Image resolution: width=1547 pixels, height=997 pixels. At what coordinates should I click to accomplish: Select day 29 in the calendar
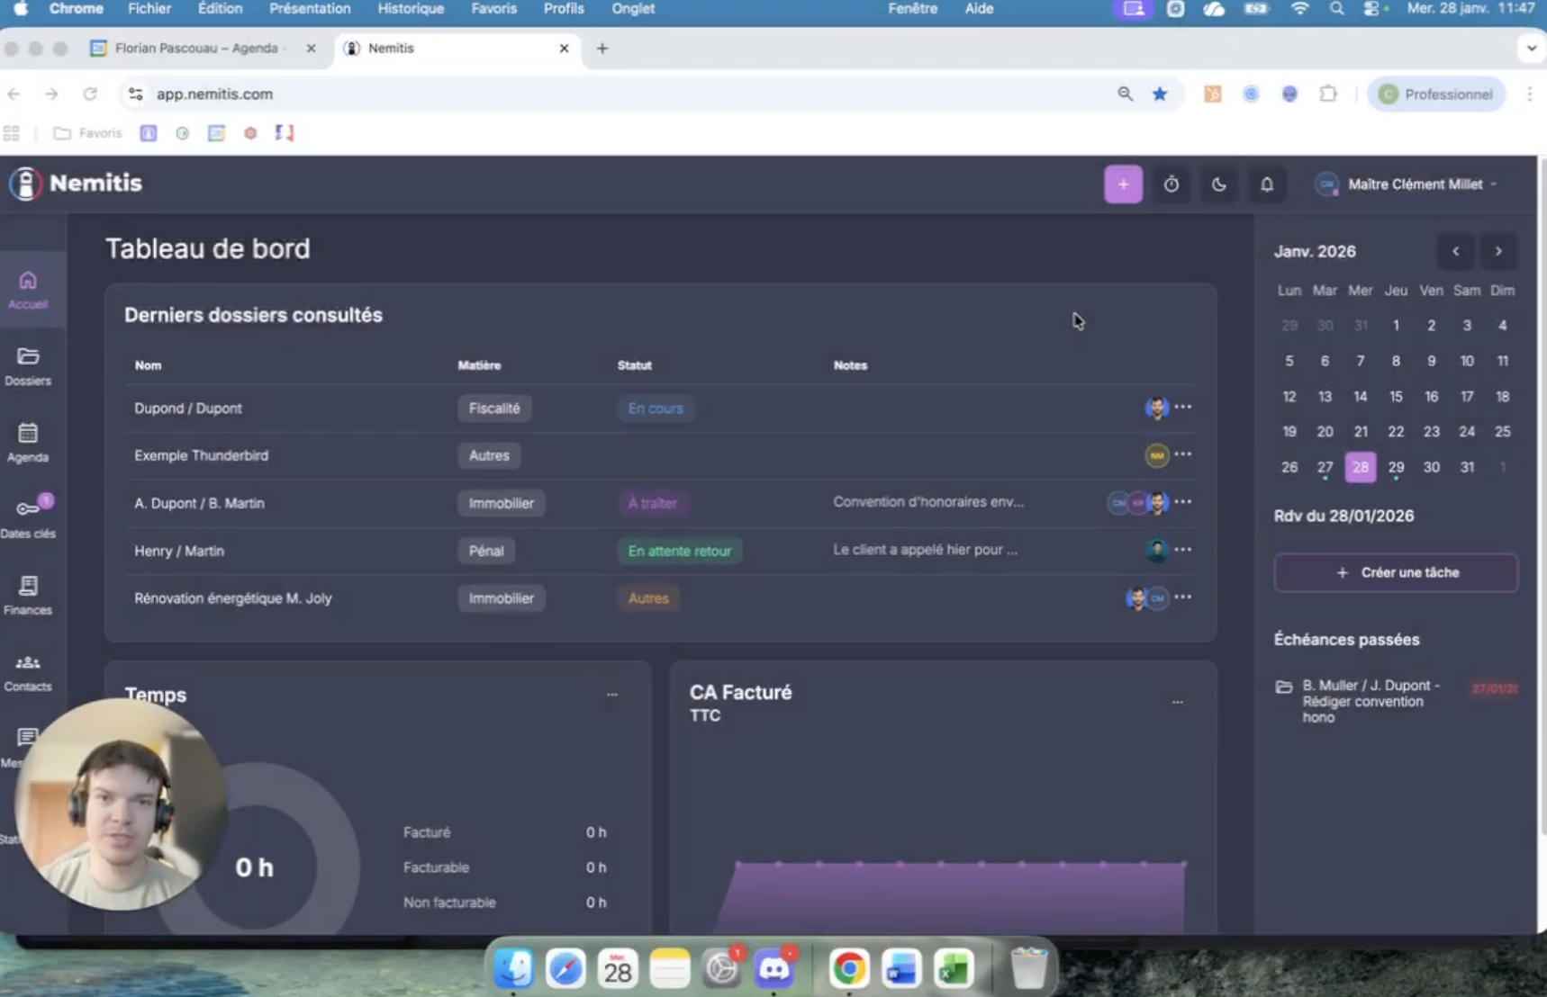click(1396, 467)
